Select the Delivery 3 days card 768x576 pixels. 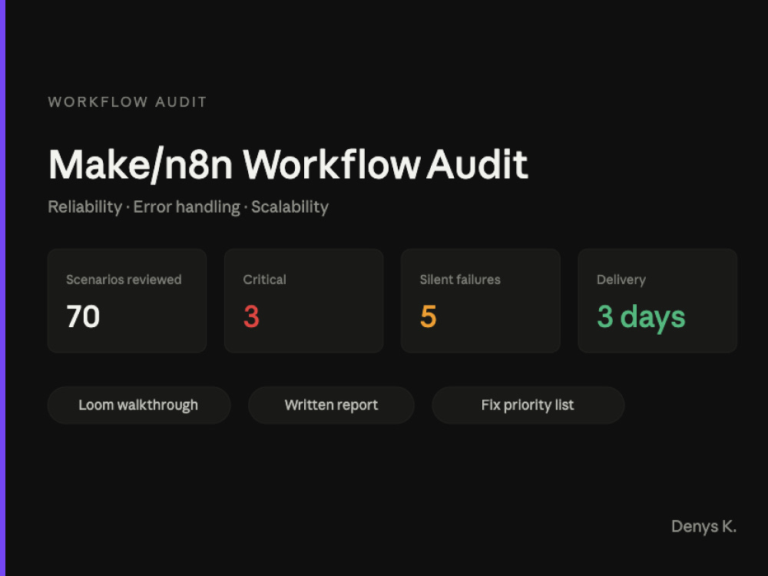click(657, 301)
